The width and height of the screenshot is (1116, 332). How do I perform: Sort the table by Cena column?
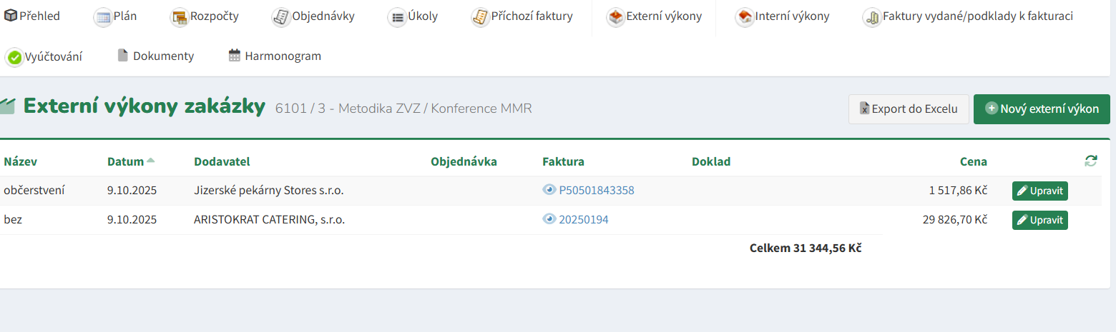point(973,161)
